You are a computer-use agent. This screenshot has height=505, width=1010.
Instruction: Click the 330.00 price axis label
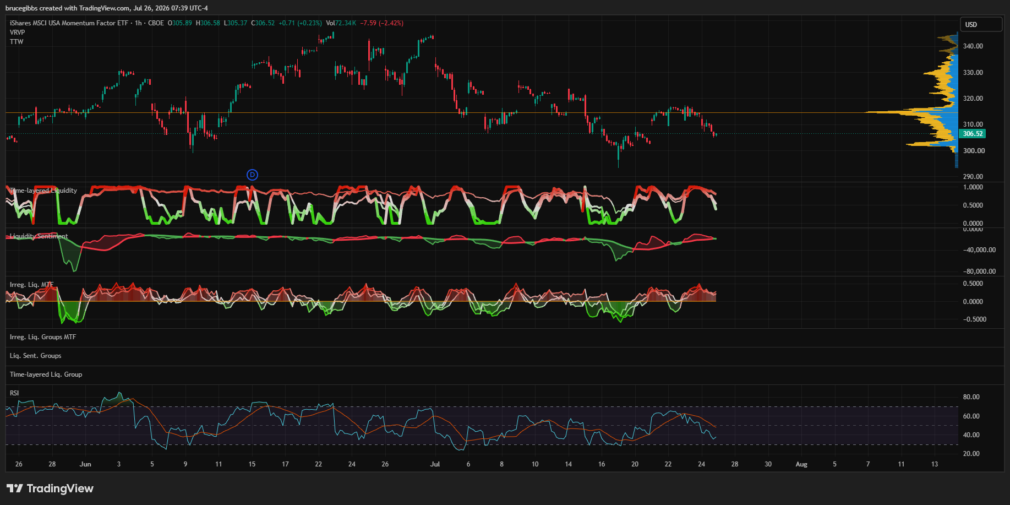click(x=973, y=73)
